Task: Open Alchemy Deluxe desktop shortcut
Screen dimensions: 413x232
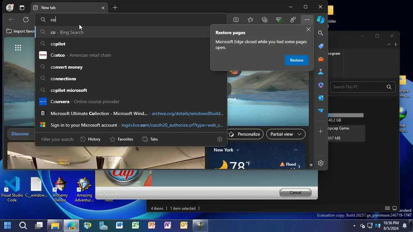Action: pos(60,189)
